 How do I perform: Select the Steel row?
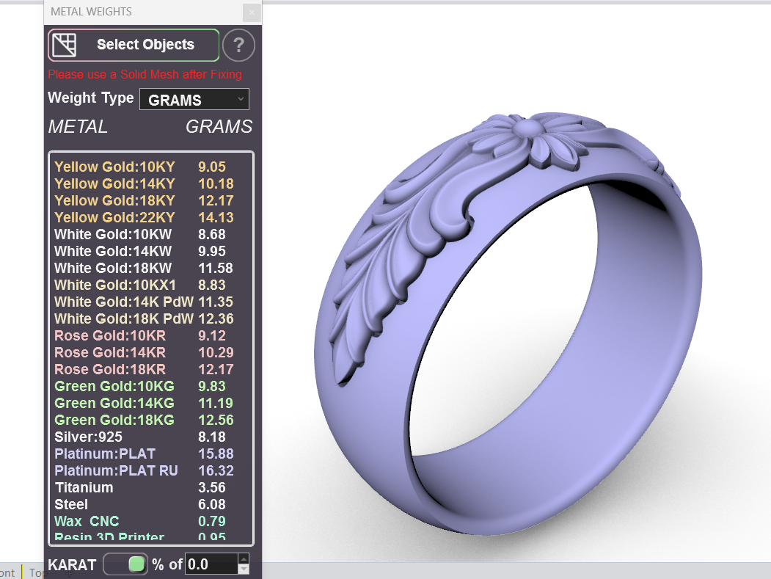point(151,504)
